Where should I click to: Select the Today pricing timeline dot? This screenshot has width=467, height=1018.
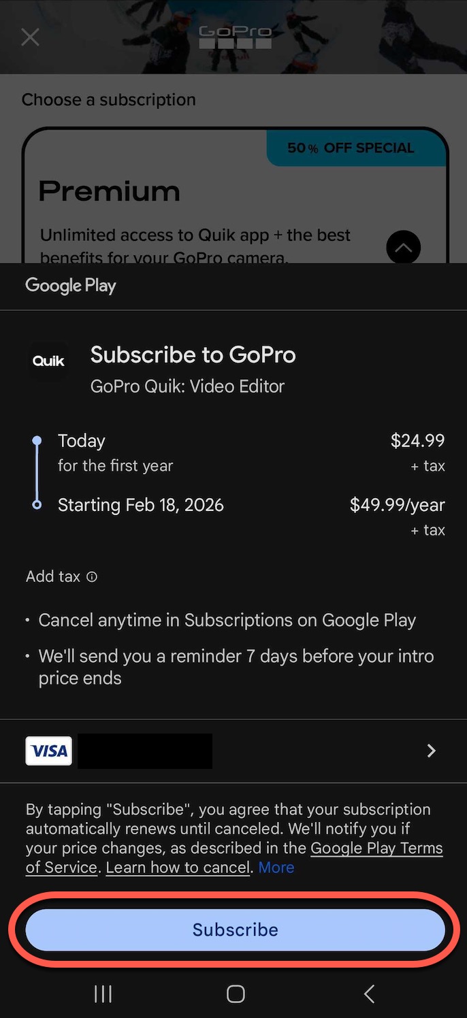[x=37, y=441]
